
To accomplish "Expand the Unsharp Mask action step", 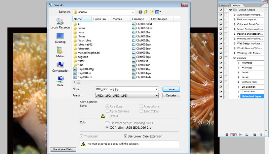I will (239, 82).
